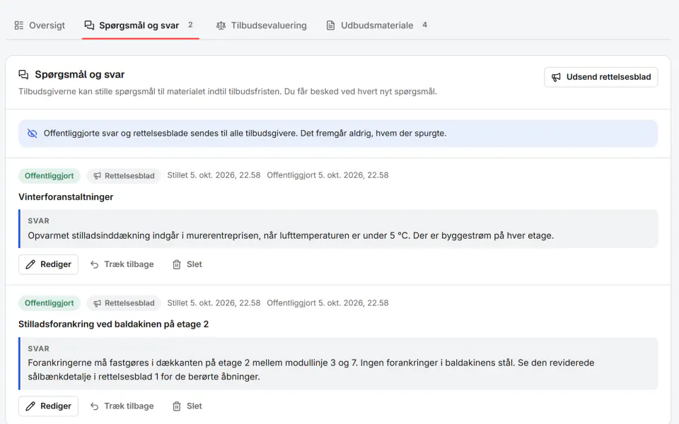
Task: Open the Oversigt tab
Action: point(40,25)
